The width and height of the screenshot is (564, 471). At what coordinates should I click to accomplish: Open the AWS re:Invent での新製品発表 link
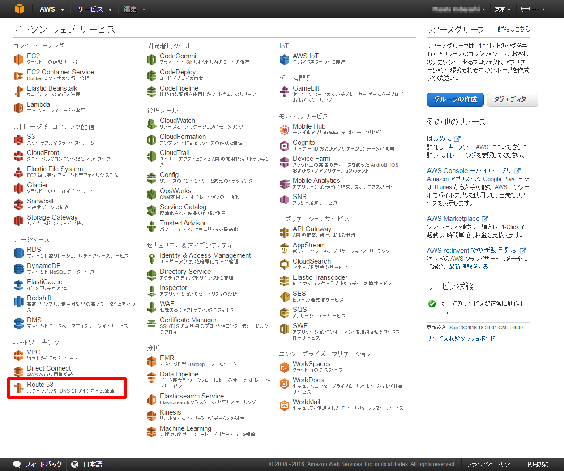(x=476, y=251)
